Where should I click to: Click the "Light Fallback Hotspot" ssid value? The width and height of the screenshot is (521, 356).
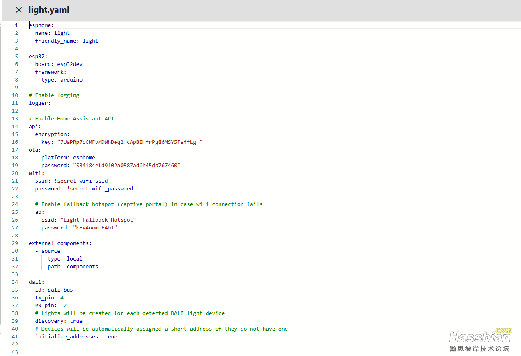coord(98,220)
